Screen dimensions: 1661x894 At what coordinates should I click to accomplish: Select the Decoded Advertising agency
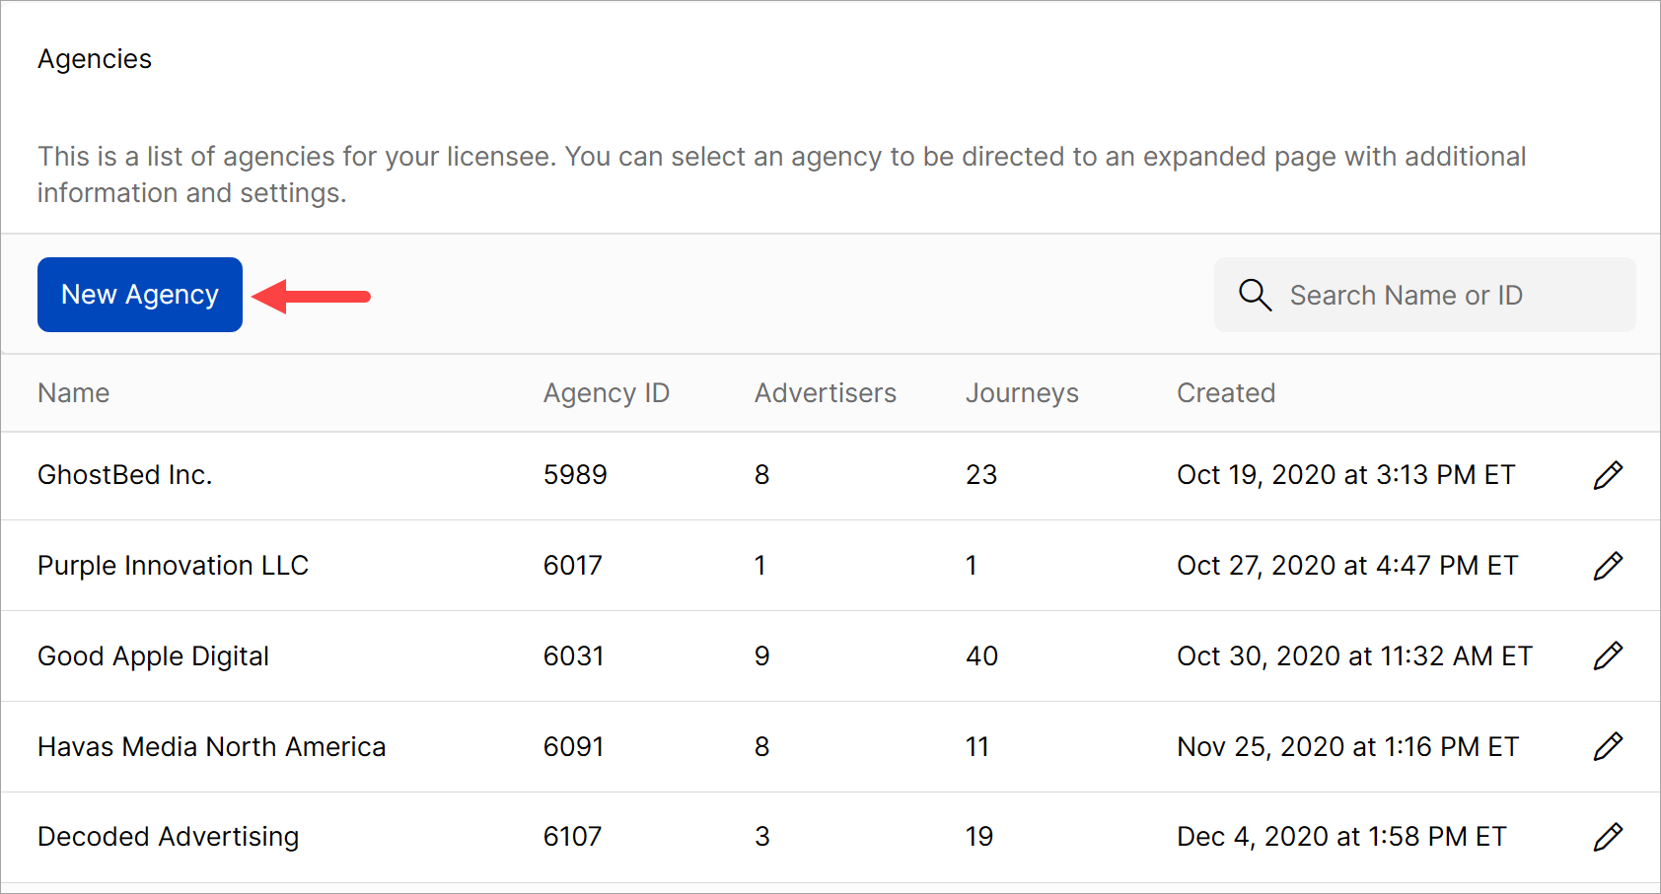(168, 837)
